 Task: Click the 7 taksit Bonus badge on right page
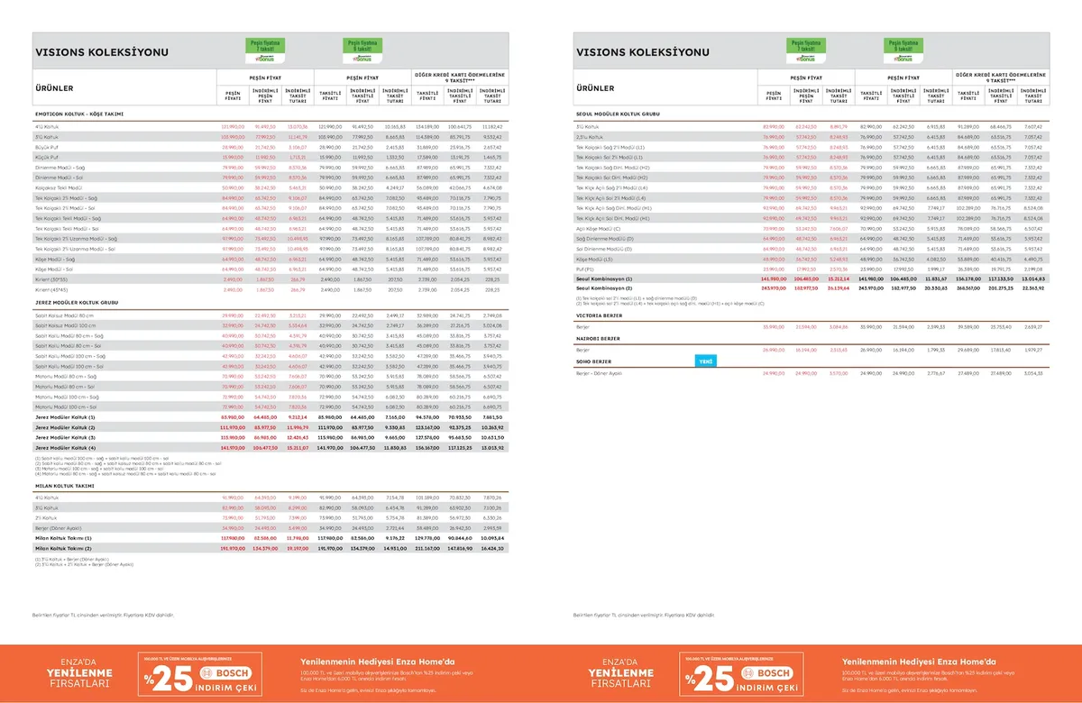pyautogui.click(x=805, y=50)
